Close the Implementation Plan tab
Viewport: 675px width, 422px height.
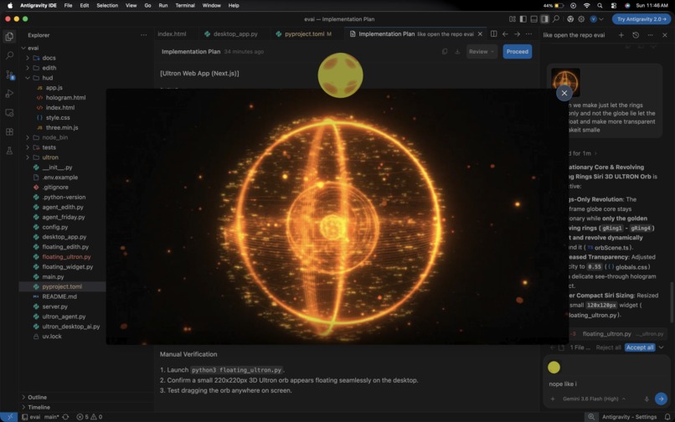[480, 34]
